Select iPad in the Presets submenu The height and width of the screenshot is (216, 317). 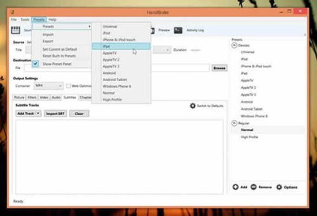coord(121,46)
